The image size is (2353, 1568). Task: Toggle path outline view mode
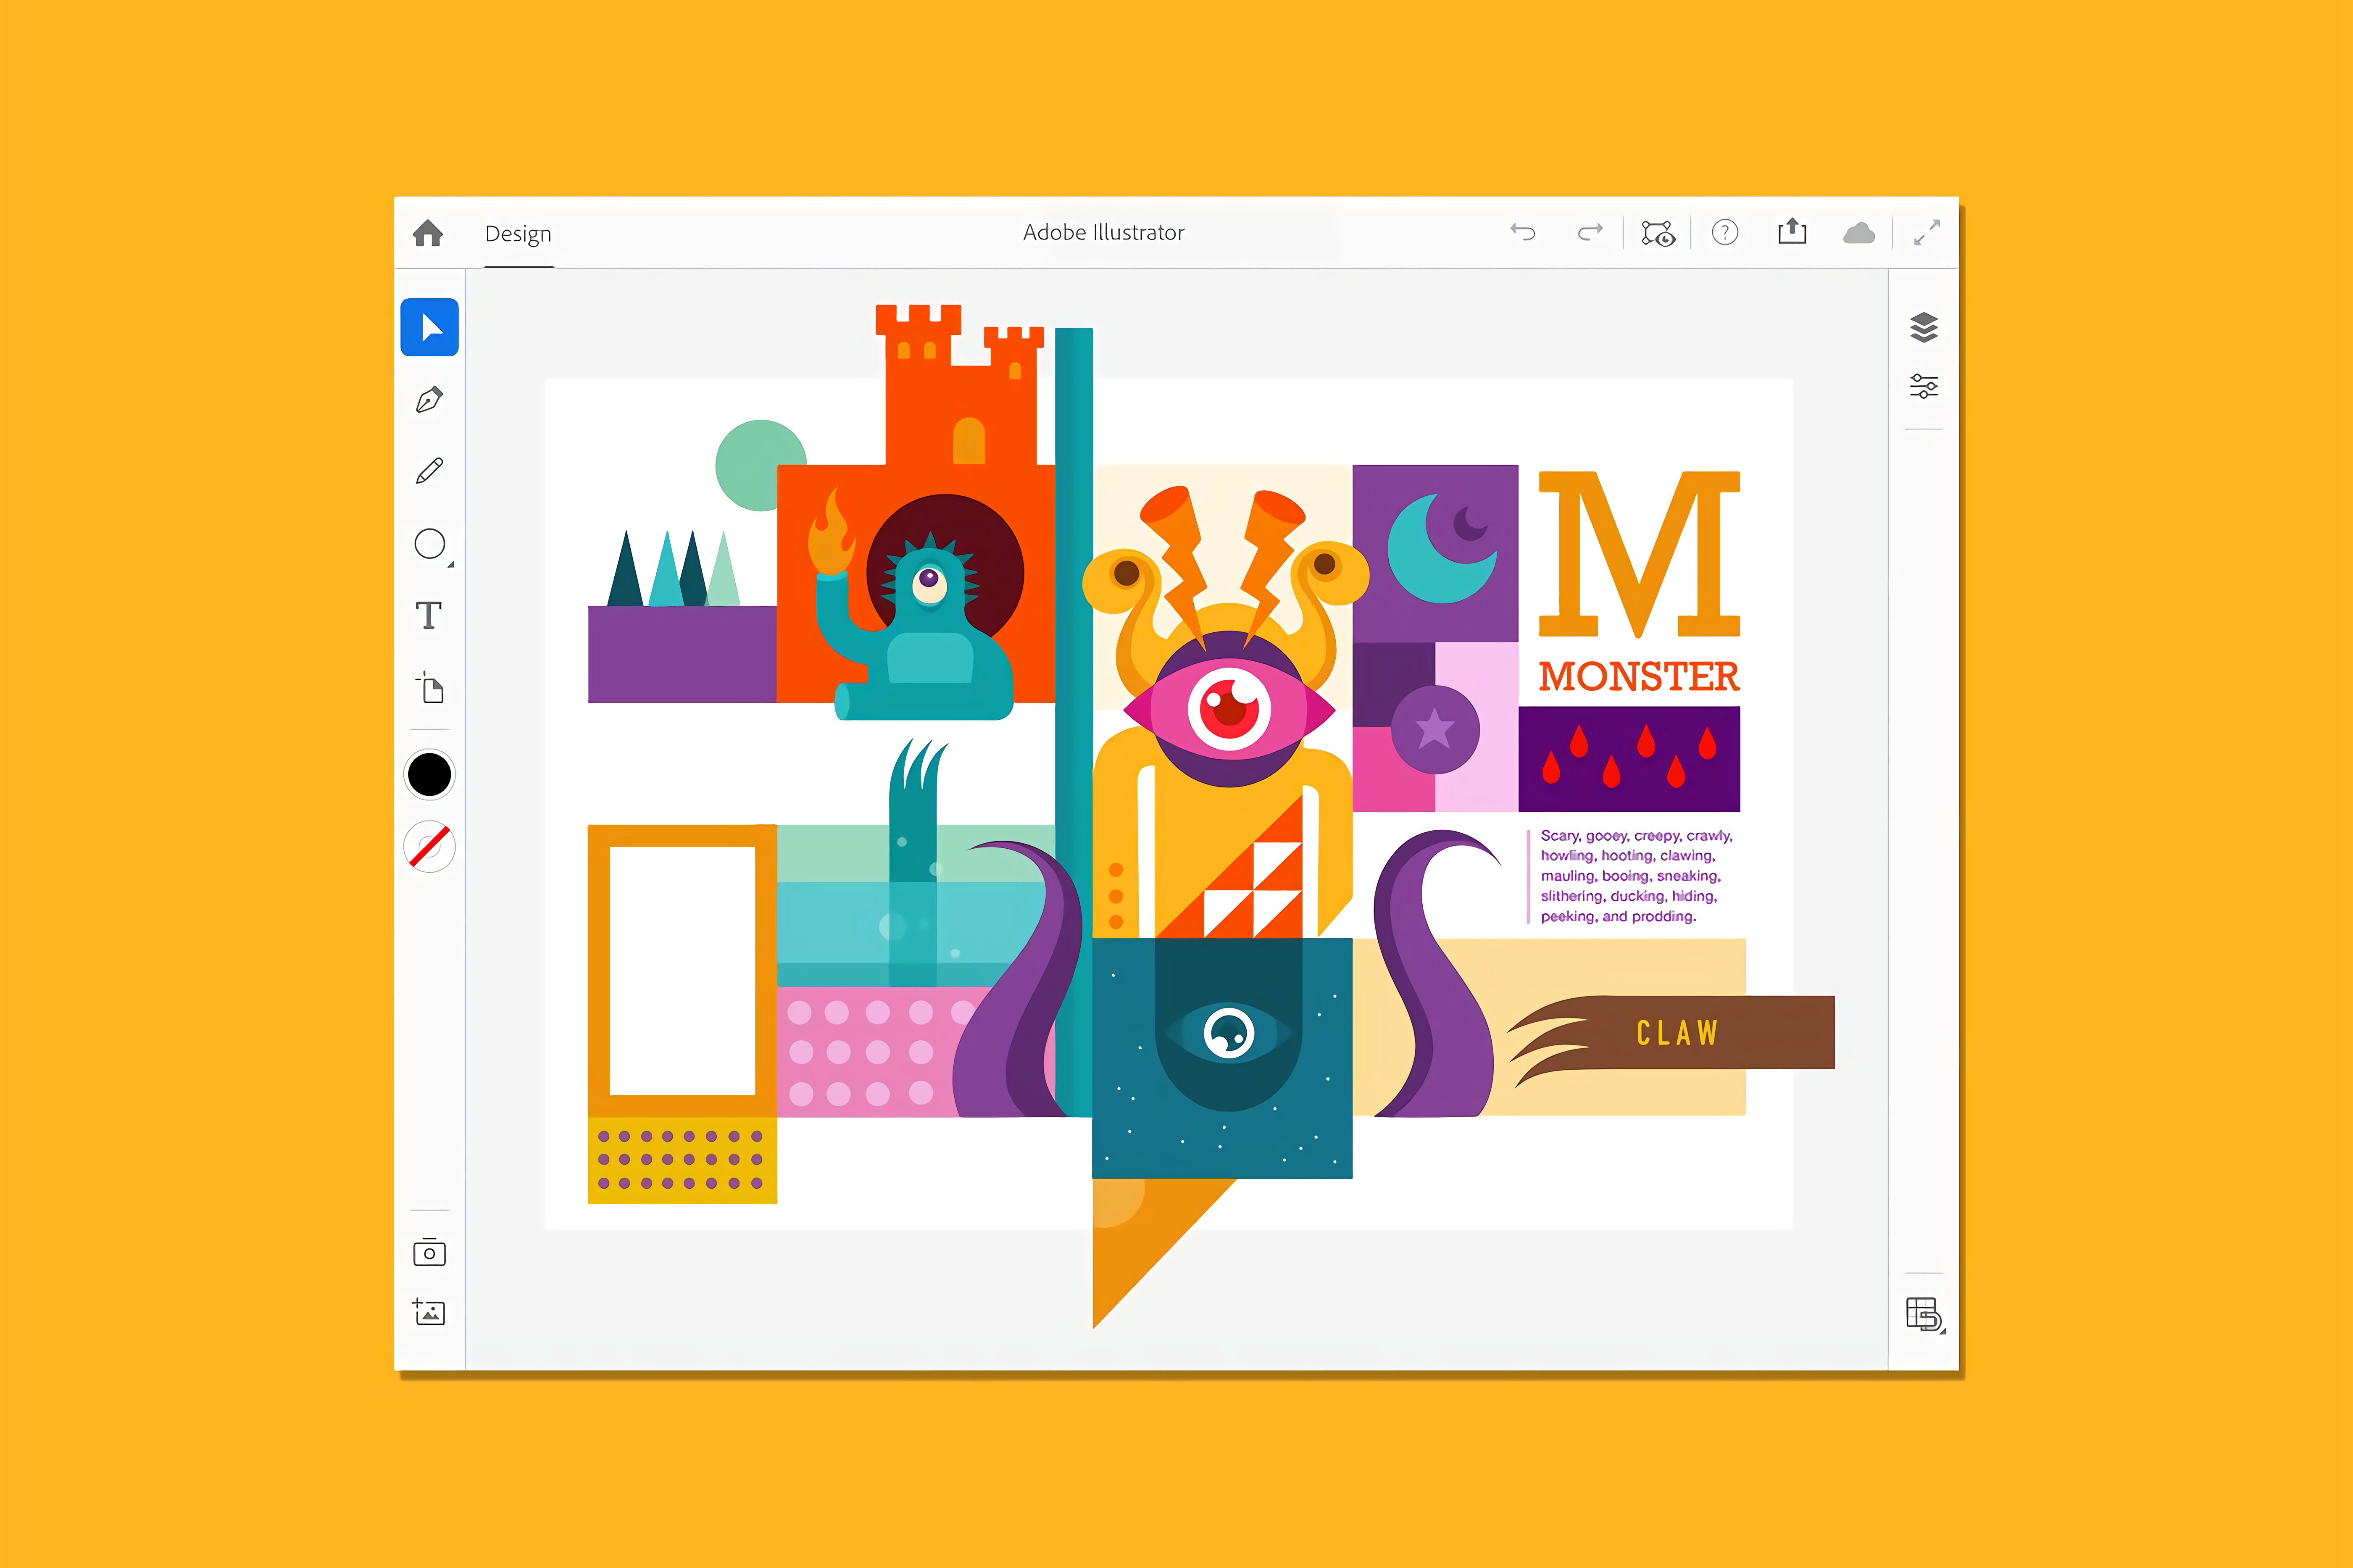coord(1658,233)
